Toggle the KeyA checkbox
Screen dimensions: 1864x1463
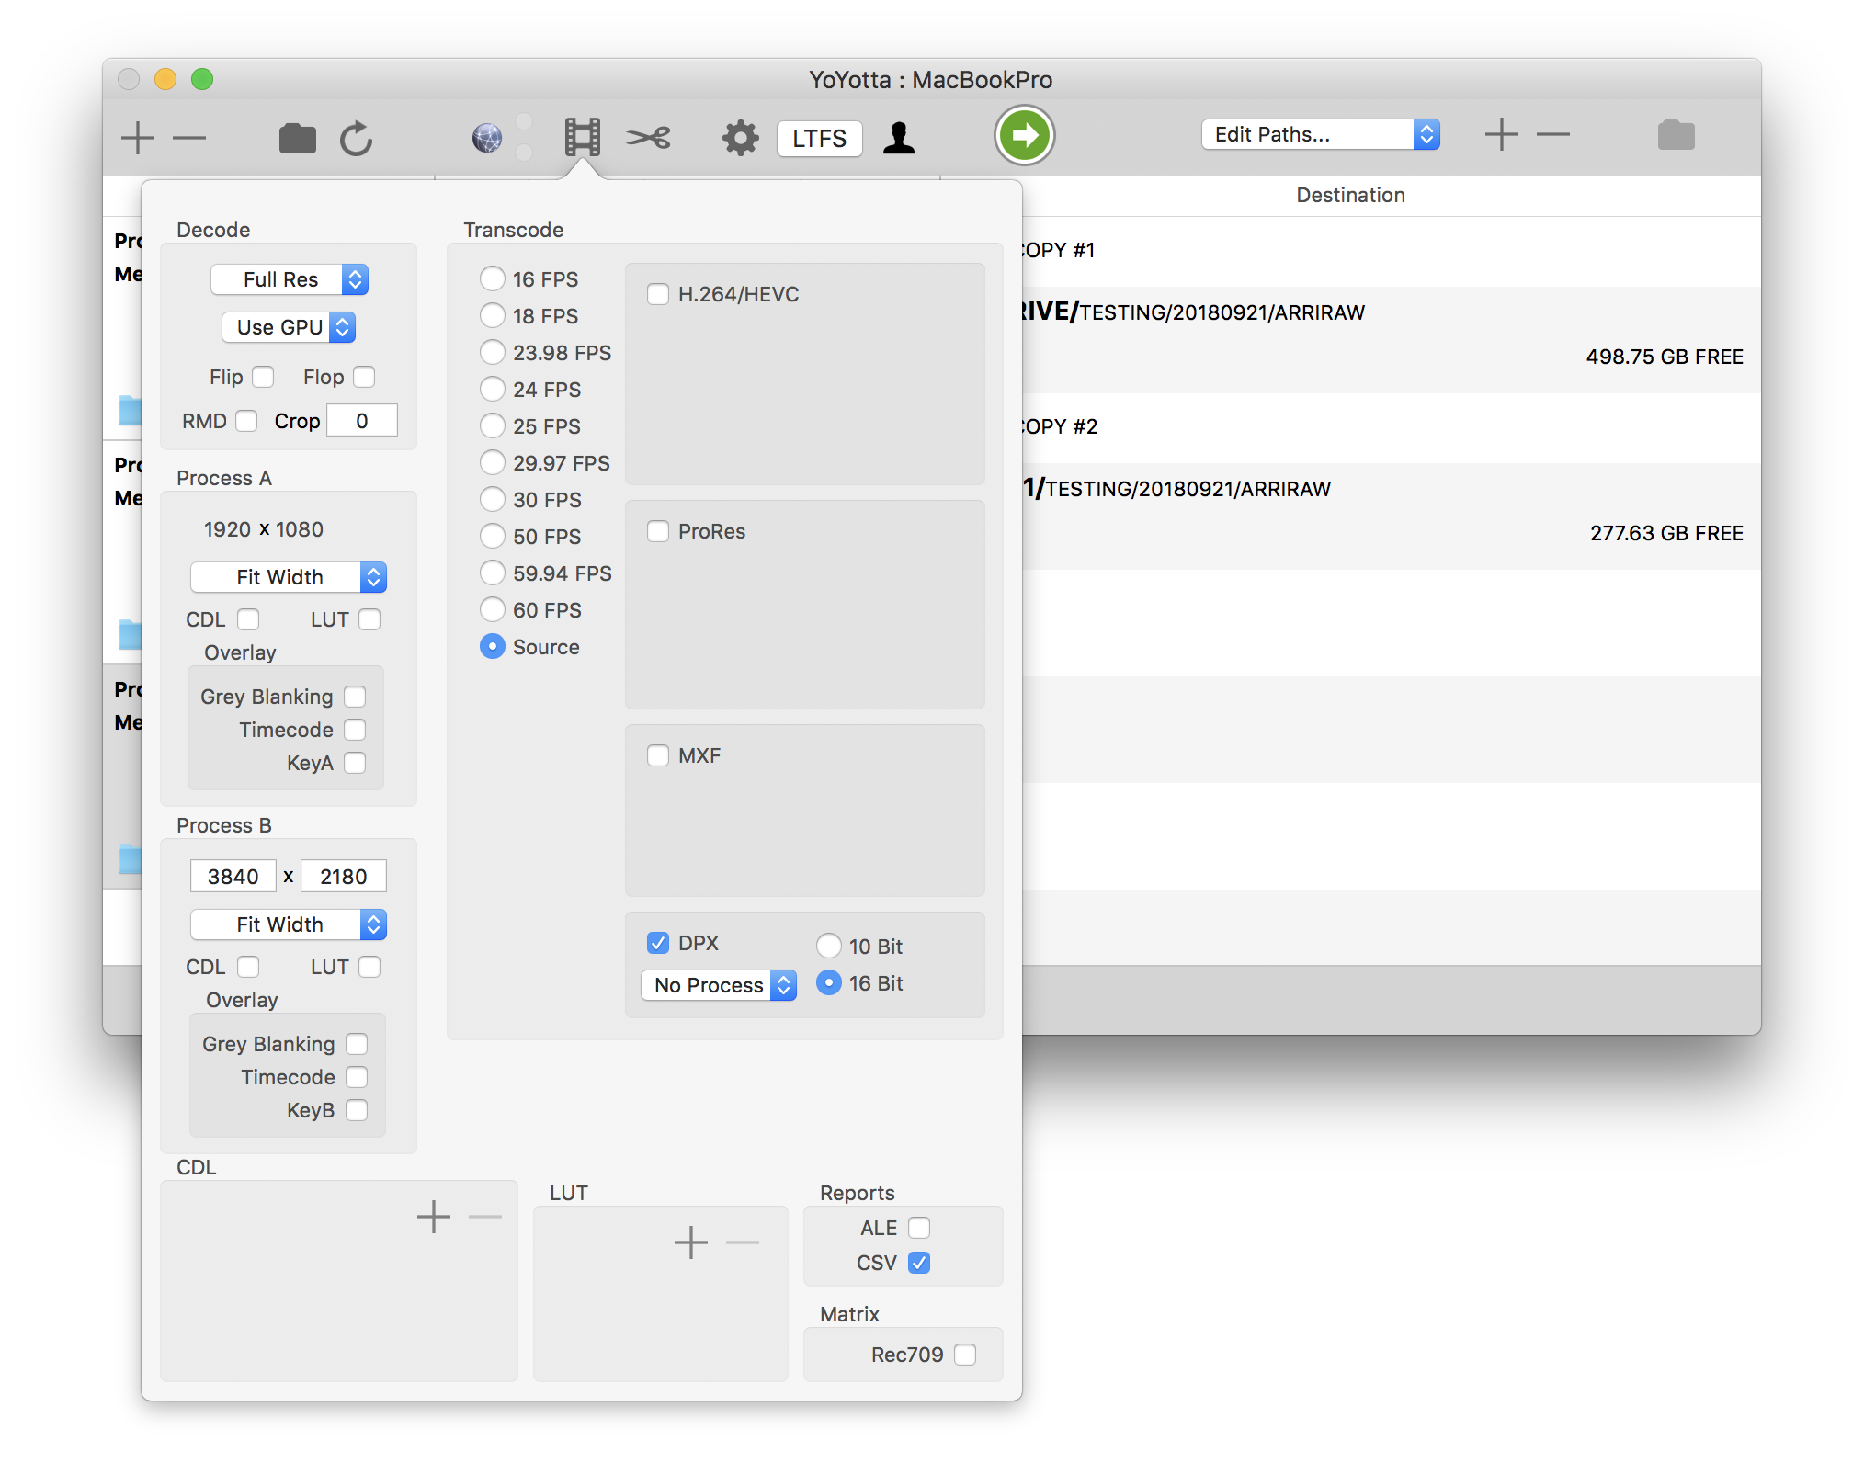(x=355, y=763)
